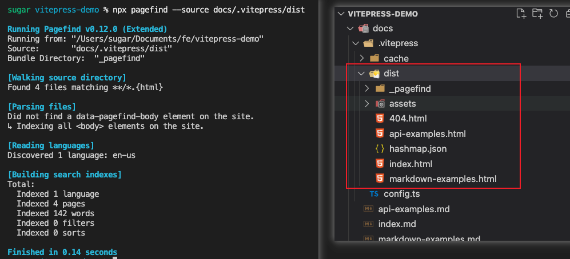Refresh the explorer with the circular arrow icon
This screenshot has width=570, height=259.
[x=553, y=14]
